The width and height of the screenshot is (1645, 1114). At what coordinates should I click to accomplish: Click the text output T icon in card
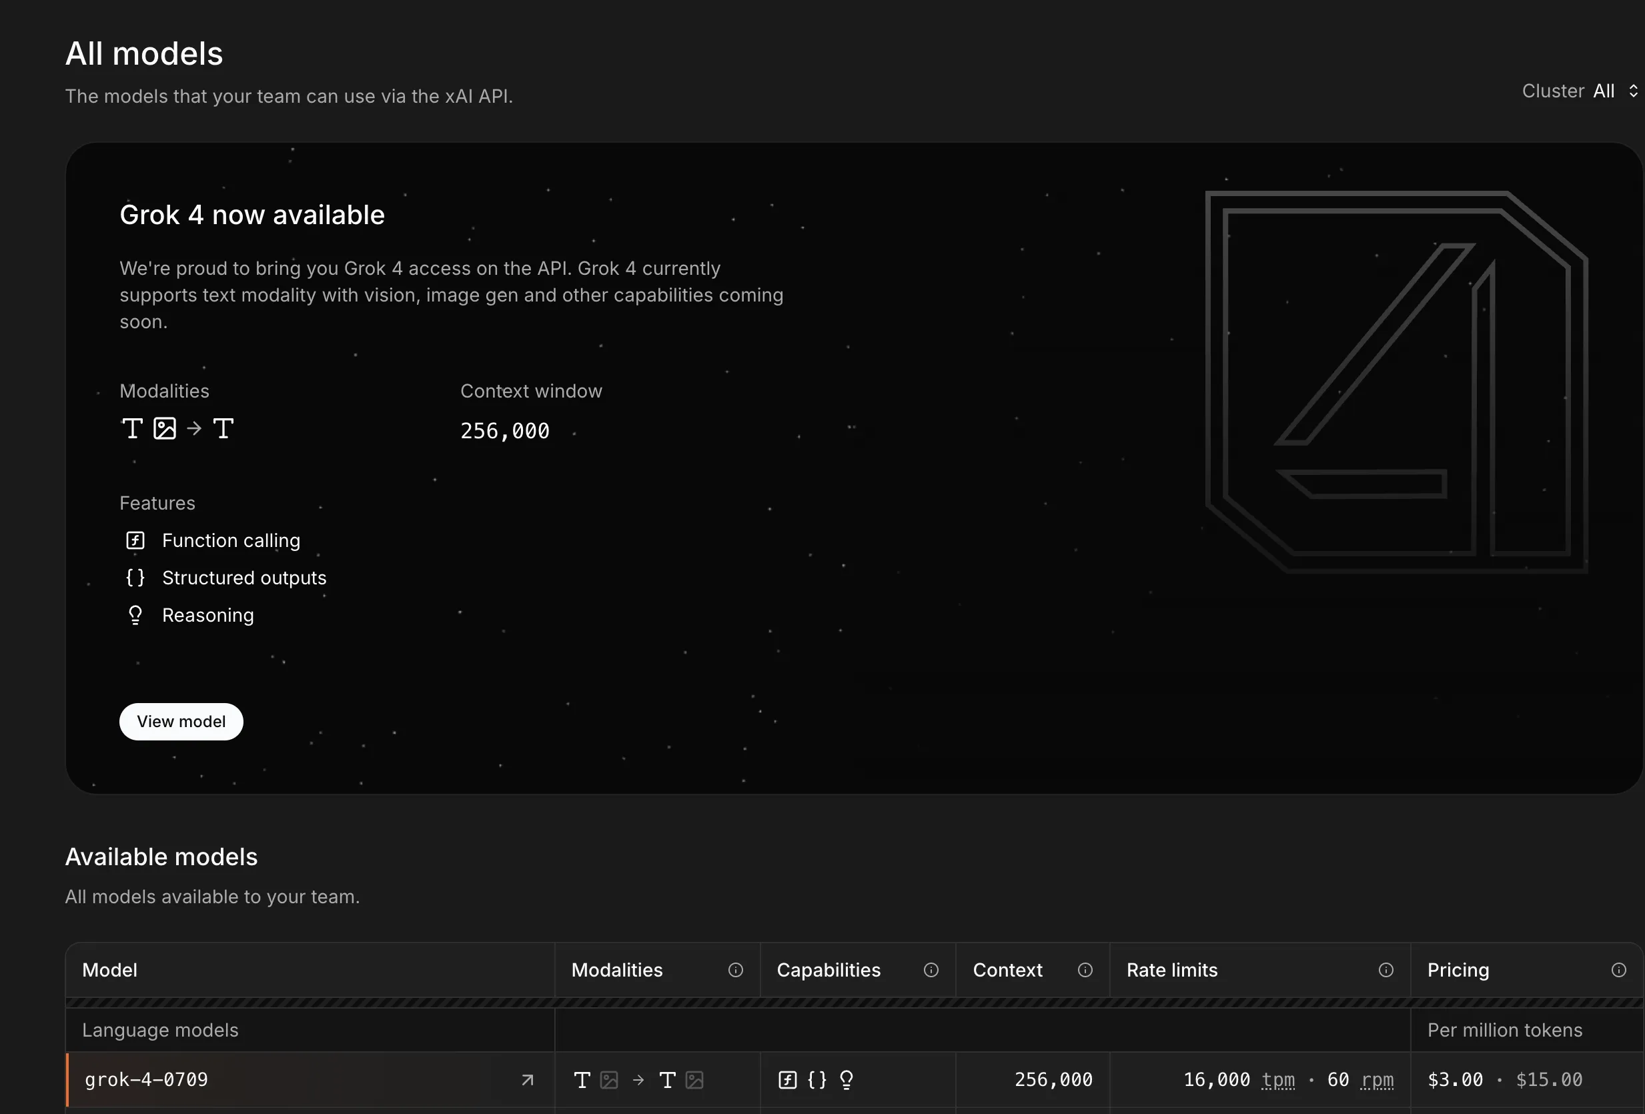point(223,428)
